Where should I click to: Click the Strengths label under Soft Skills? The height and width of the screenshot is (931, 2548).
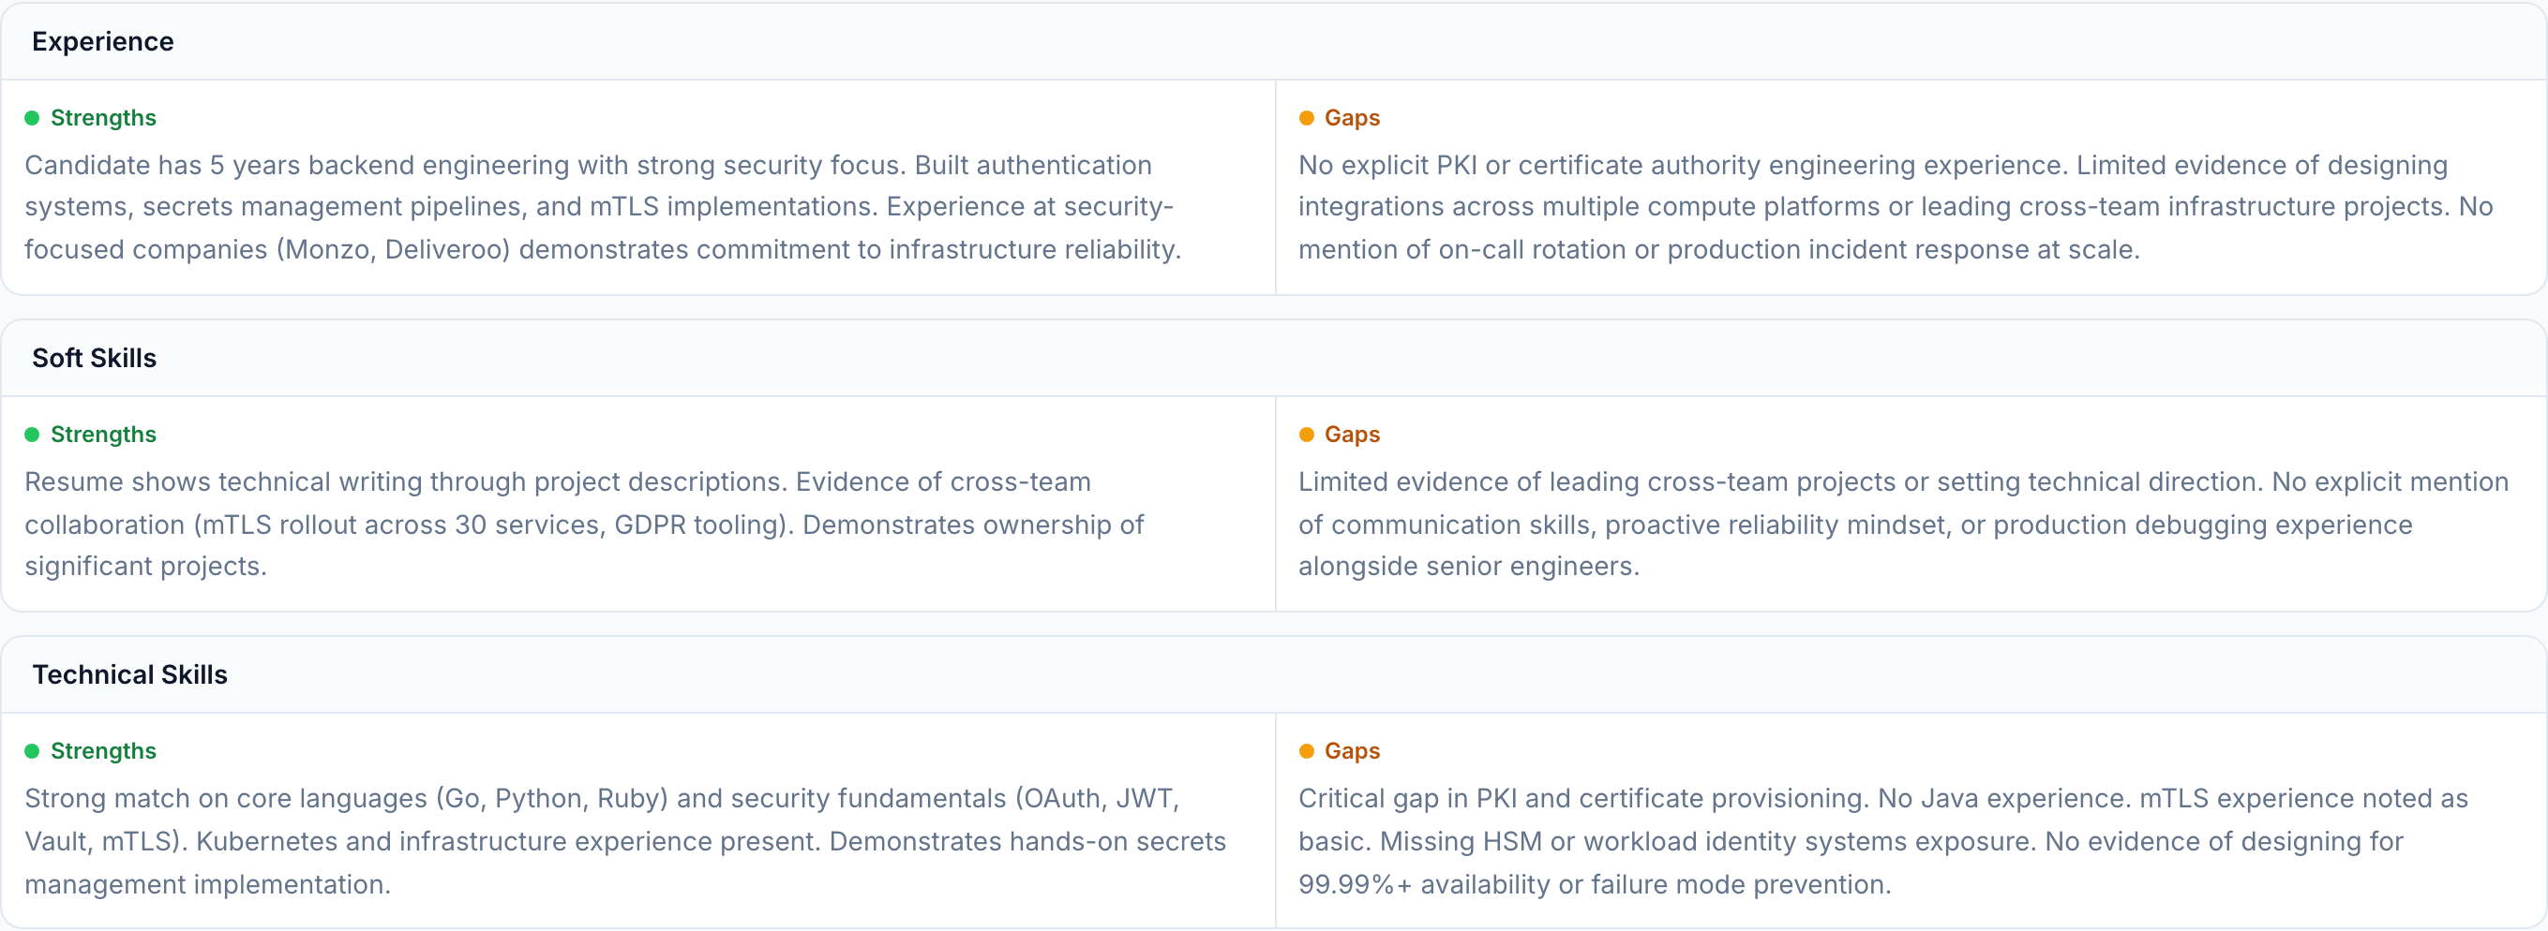pos(103,435)
